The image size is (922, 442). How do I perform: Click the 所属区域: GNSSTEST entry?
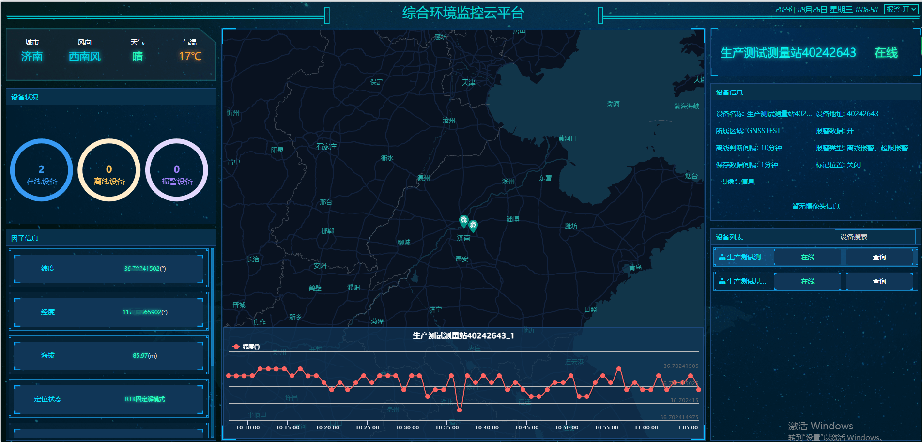[x=748, y=131]
